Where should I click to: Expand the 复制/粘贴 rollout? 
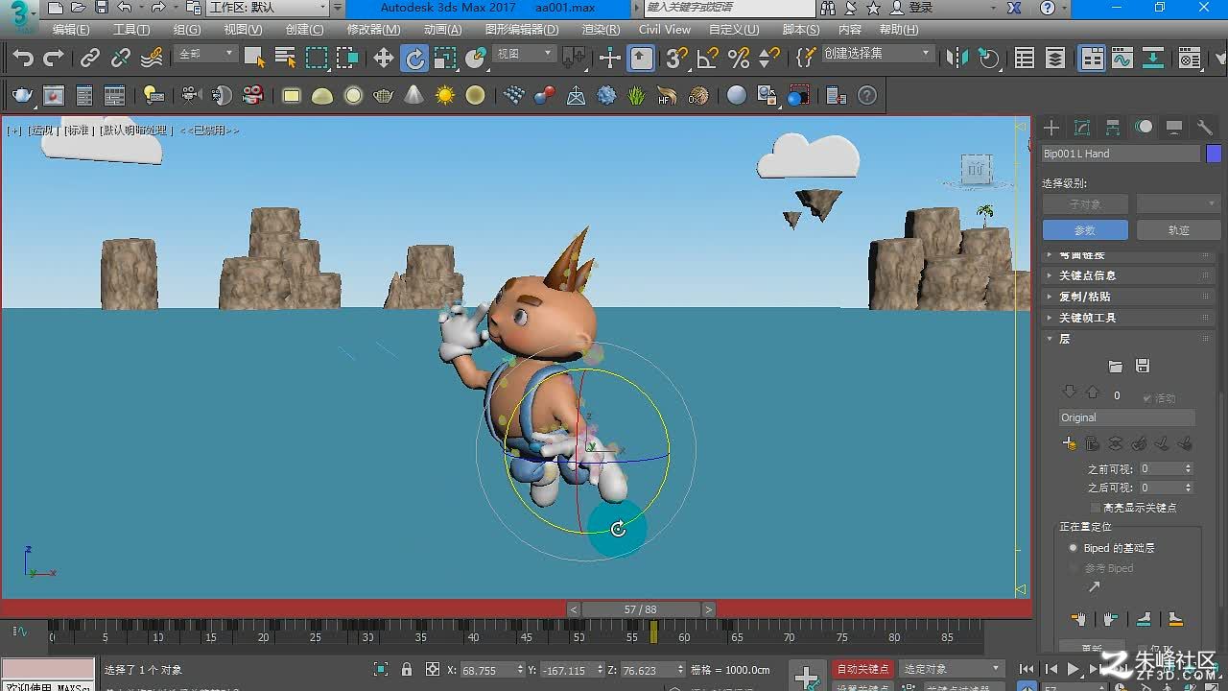coord(1129,297)
